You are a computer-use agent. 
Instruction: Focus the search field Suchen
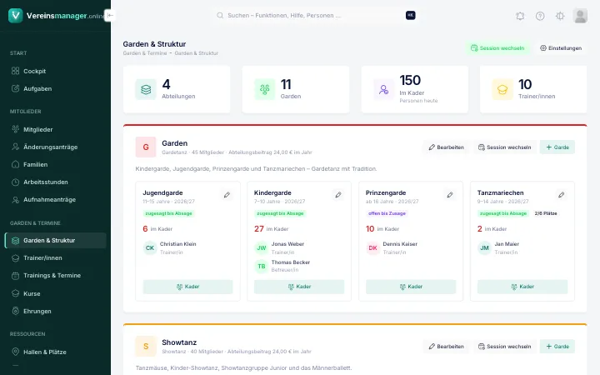click(x=316, y=15)
